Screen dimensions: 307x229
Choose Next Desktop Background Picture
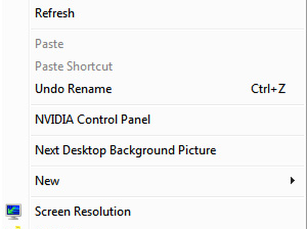125,150
